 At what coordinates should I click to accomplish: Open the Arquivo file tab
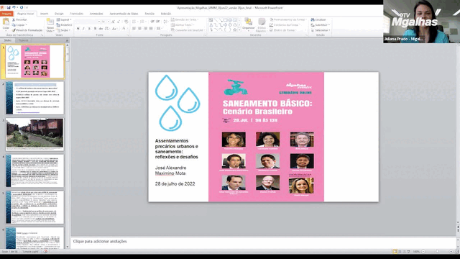[6, 14]
